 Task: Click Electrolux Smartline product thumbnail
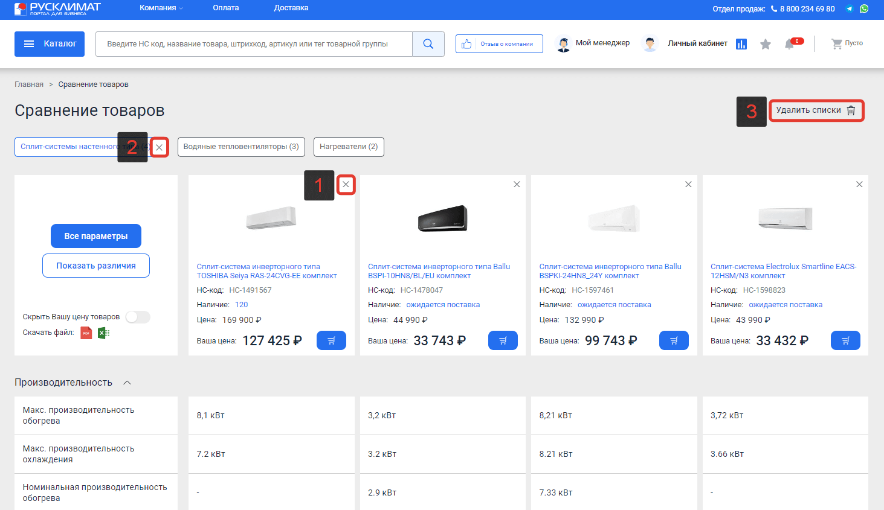pyautogui.click(x=786, y=218)
